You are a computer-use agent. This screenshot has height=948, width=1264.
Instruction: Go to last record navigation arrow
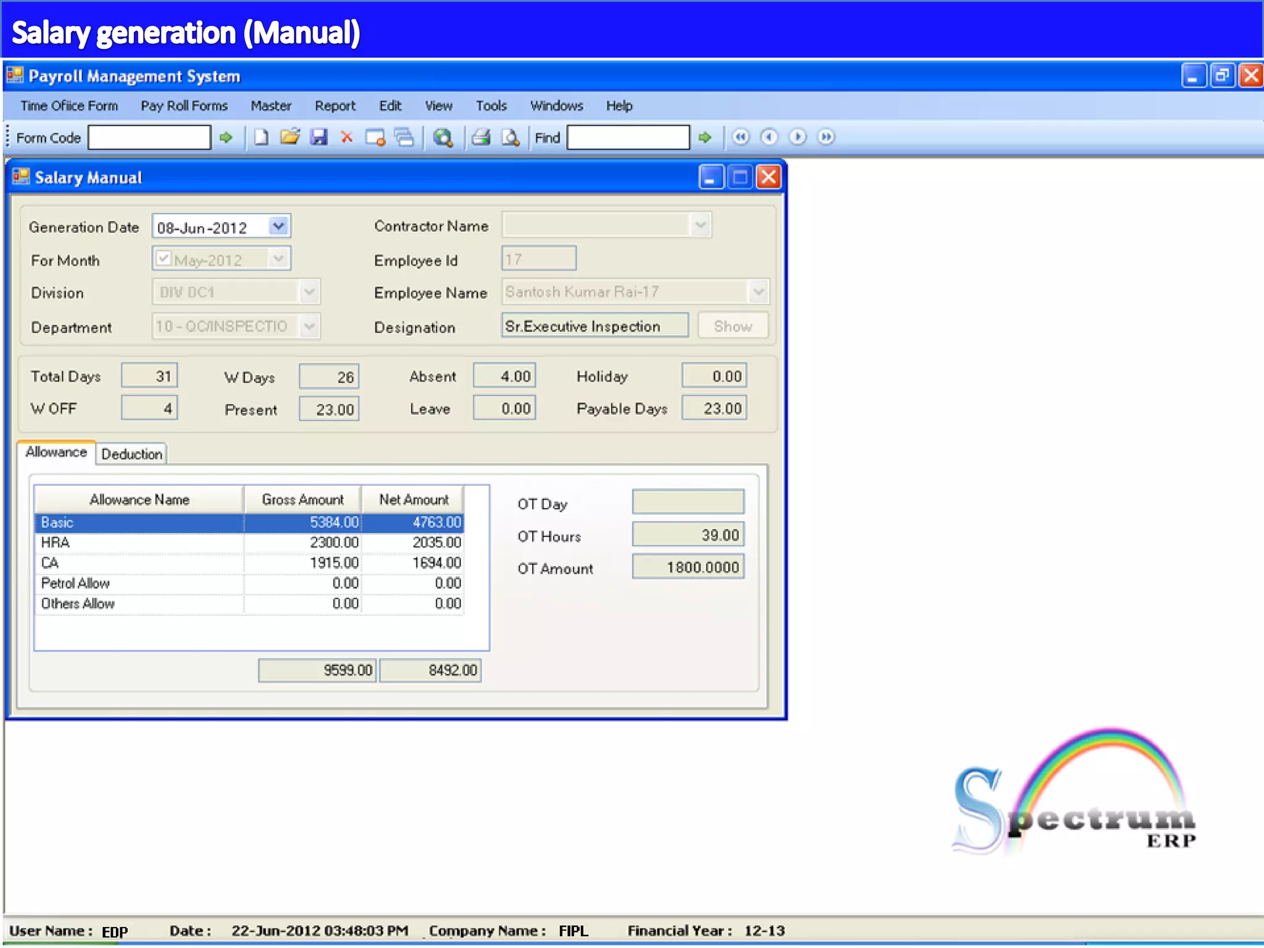click(826, 137)
